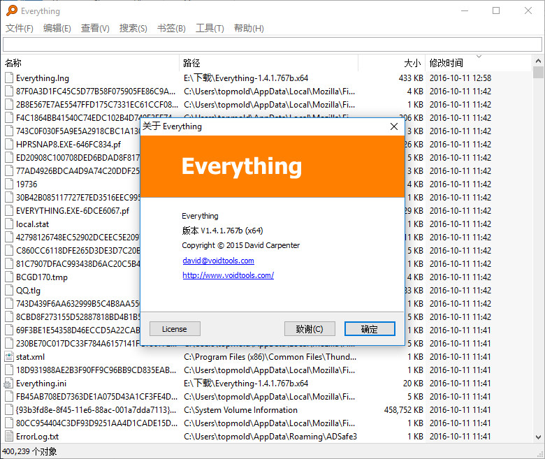545x459 pixels.
Task: Click the file icon of 743C0F030F5A9E5A2918CBC1A13
Action: click(x=9, y=131)
